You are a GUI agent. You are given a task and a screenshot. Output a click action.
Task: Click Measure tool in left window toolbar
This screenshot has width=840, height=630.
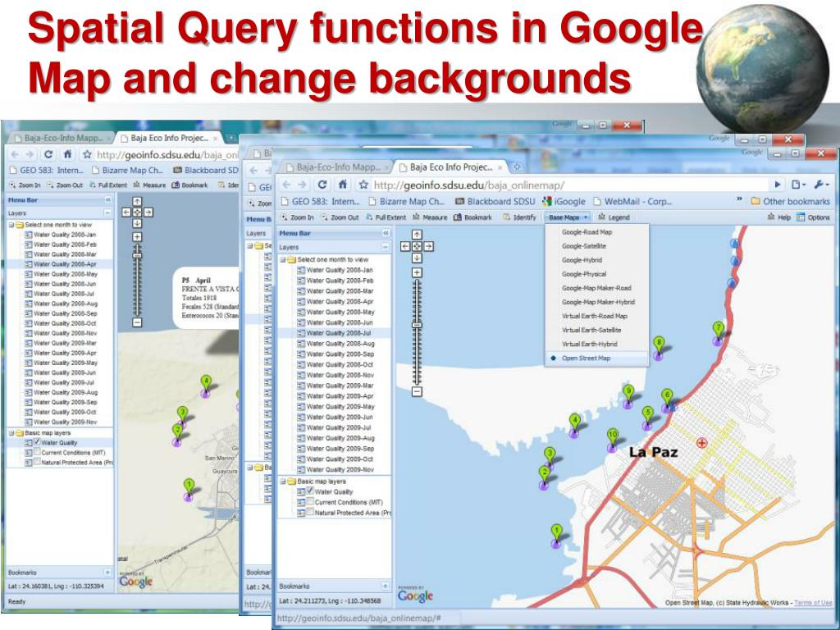149,185
